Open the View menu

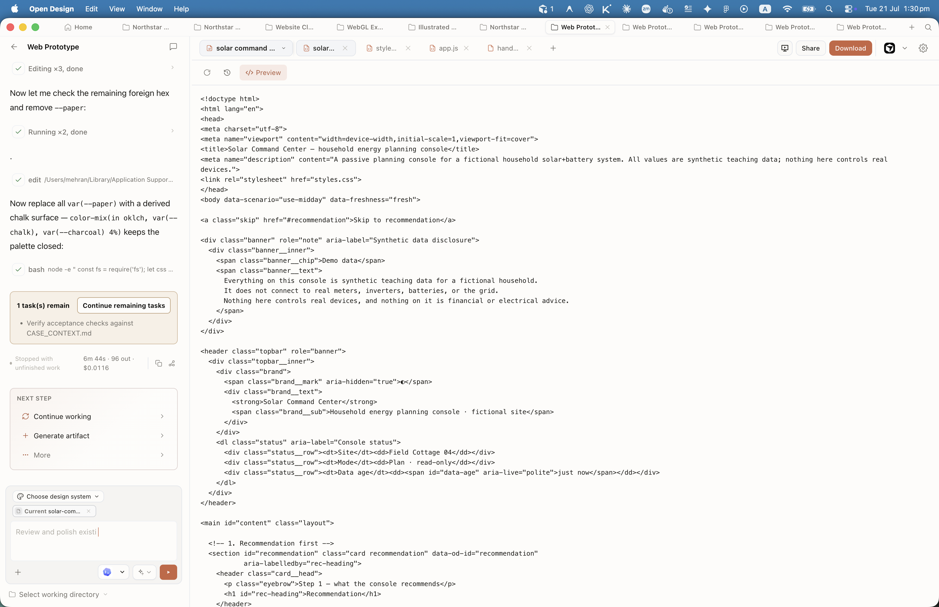click(x=117, y=9)
